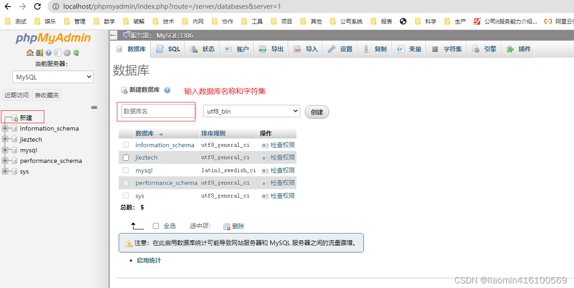Click 新建 in the navigation tree
574x288 pixels.
(26, 118)
